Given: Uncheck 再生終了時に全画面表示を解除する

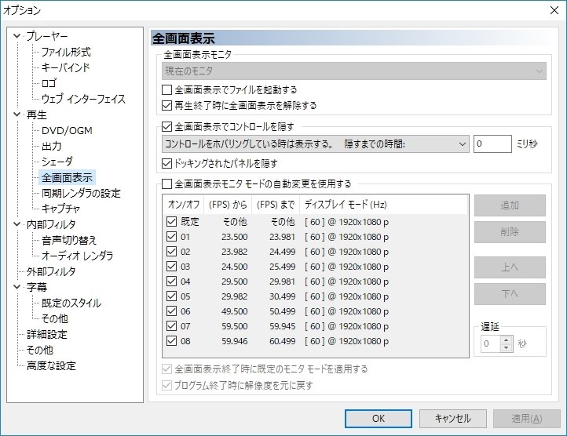Looking at the screenshot, I should 166,106.
